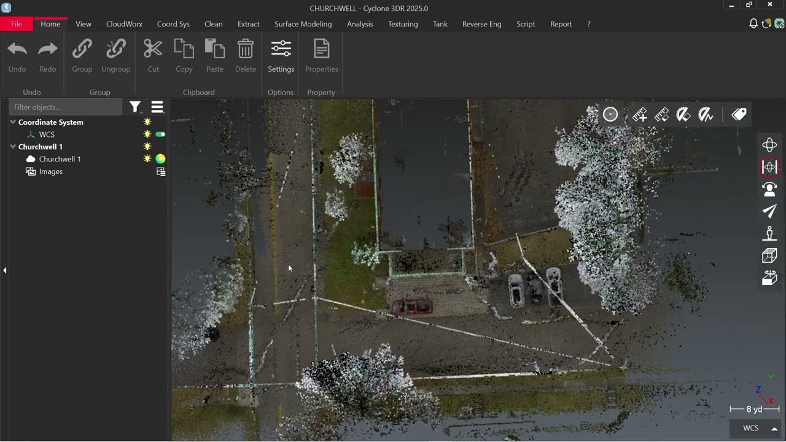Viewport: 786px width, 442px height.
Task: Click the label tag icon
Action: coord(739,114)
